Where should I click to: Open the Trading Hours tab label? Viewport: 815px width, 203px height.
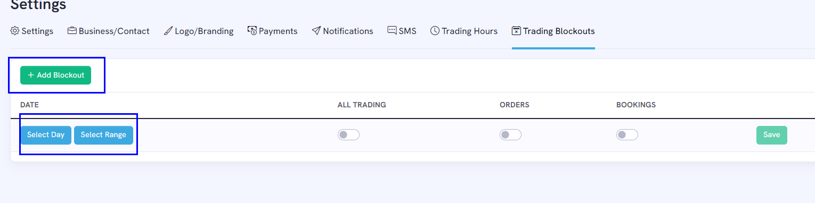(x=469, y=31)
